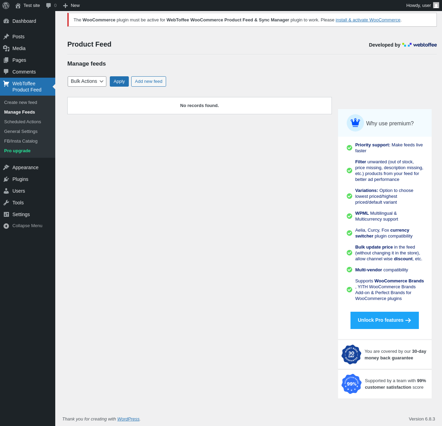442x426 pixels.
Task: Click the Apply button
Action: pos(119,81)
